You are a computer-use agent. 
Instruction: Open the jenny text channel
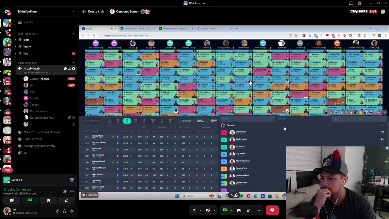point(27,47)
